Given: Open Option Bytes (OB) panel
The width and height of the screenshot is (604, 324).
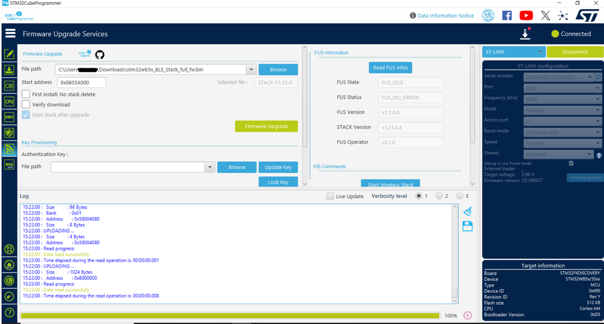Looking at the screenshot, I should [x=9, y=85].
